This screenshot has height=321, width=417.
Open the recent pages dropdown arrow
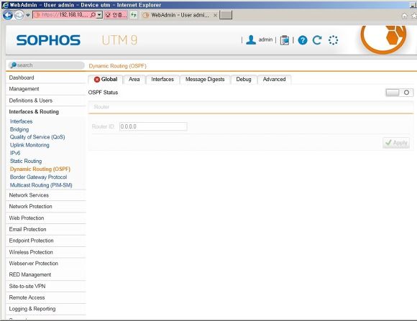point(28,15)
